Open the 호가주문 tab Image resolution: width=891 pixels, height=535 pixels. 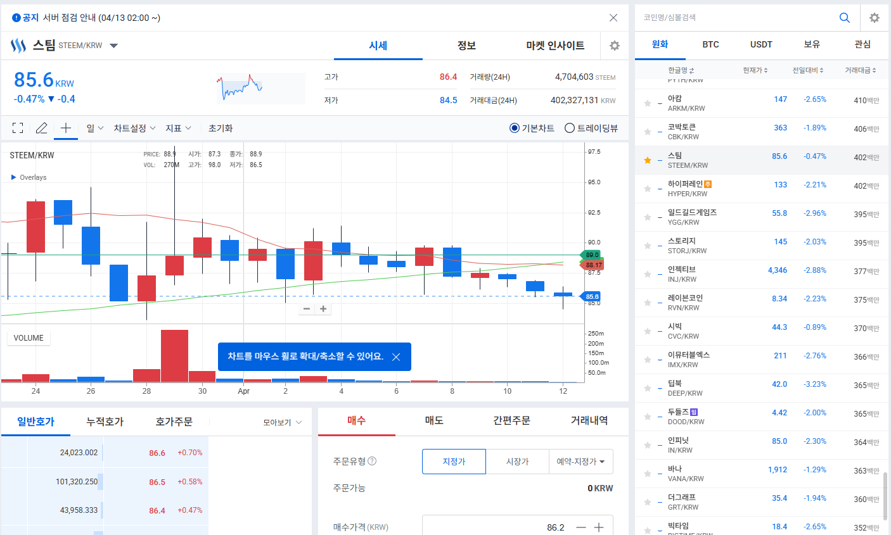click(x=174, y=422)
